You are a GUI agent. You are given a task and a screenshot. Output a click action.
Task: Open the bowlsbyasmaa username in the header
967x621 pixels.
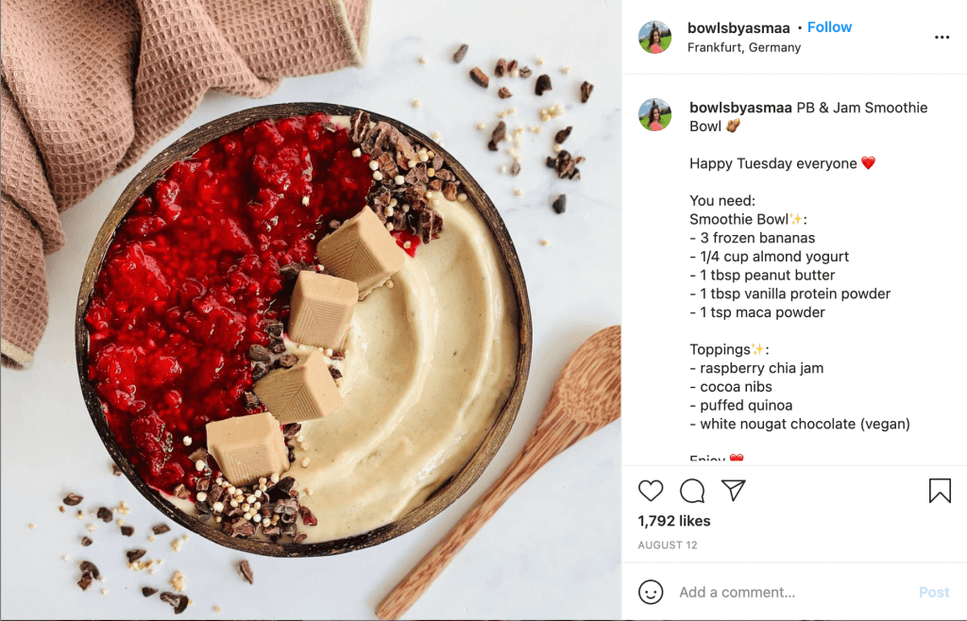(738, 27)
